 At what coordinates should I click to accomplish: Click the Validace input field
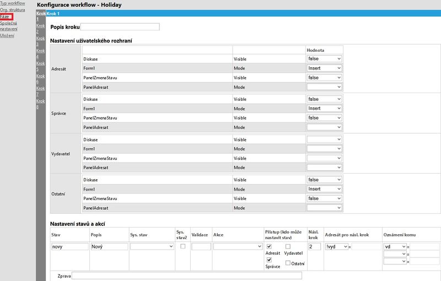coord(201,246)
